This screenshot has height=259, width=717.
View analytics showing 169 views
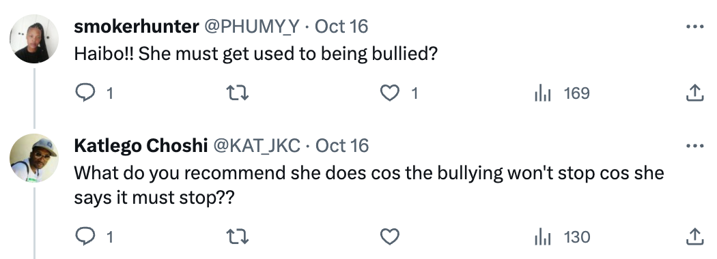tap(562, 93)
